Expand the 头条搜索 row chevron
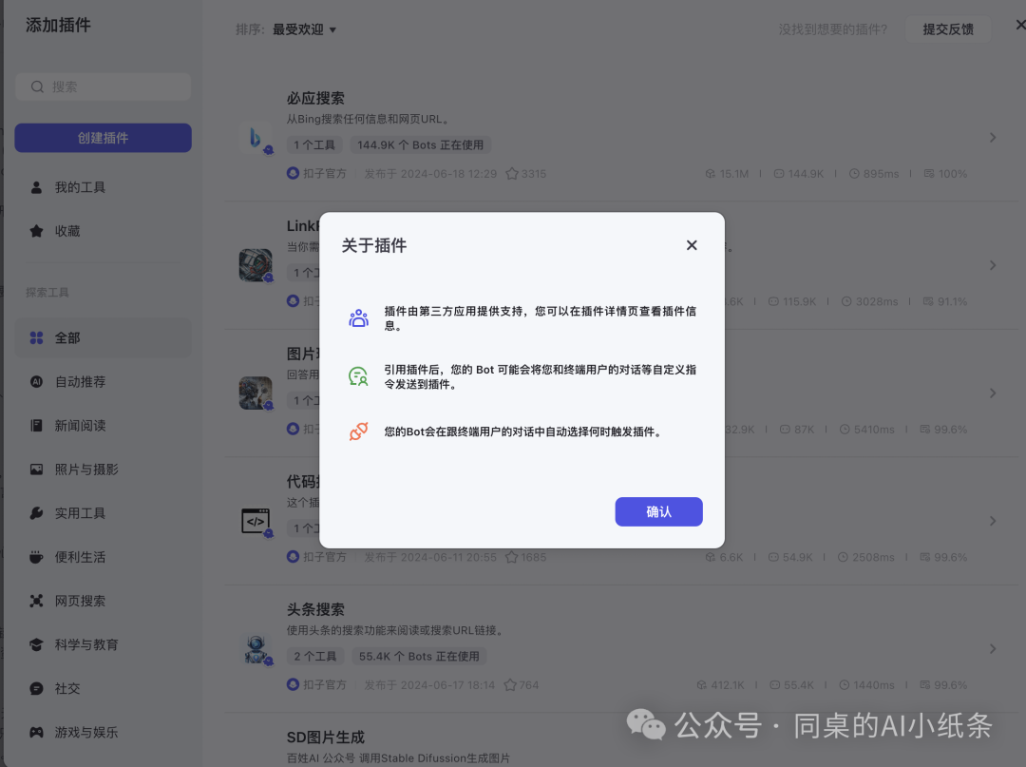 click(x=992, y=648)
